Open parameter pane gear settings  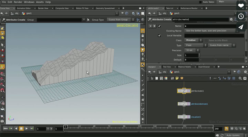pos(231,20)
